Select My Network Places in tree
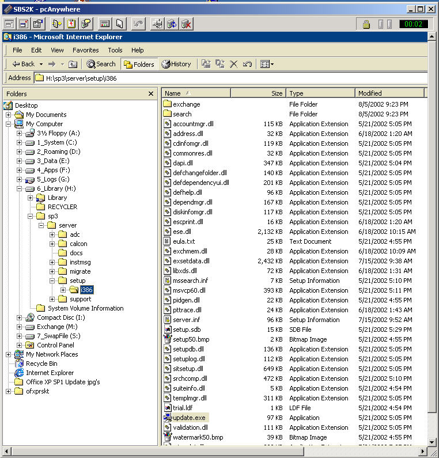The width and height of the screenshot is (439, 458). tap(52, 354)
